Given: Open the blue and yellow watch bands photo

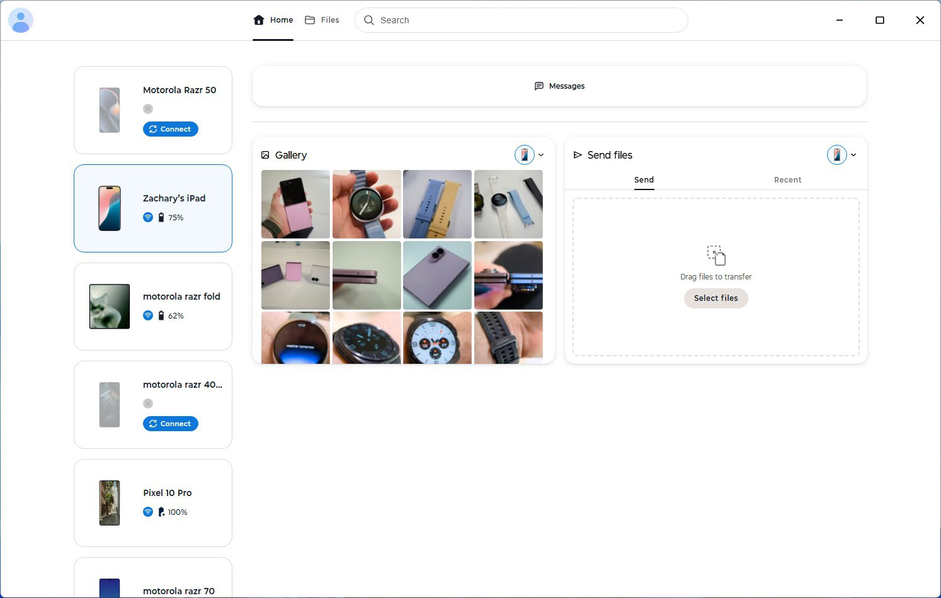Looking at the screenshot, I should tap(437, 204).
